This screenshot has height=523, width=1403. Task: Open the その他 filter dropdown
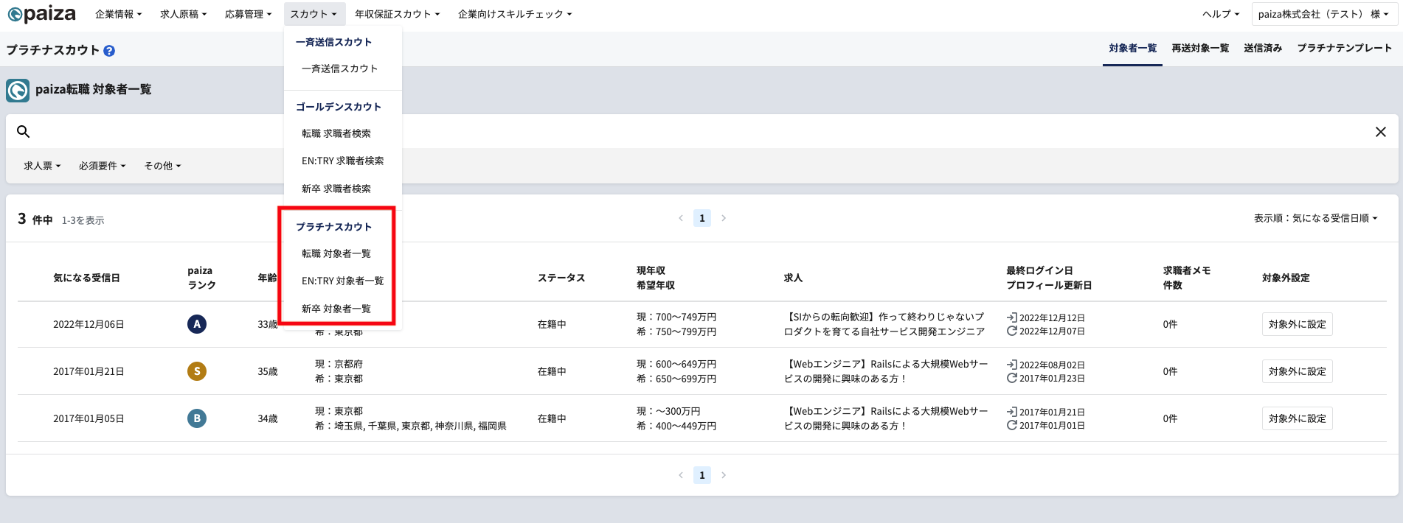pyautogui.click(x=162, y=166)
